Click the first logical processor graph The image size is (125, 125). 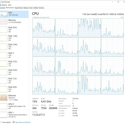pyautogui.click(x=44, y=28)
